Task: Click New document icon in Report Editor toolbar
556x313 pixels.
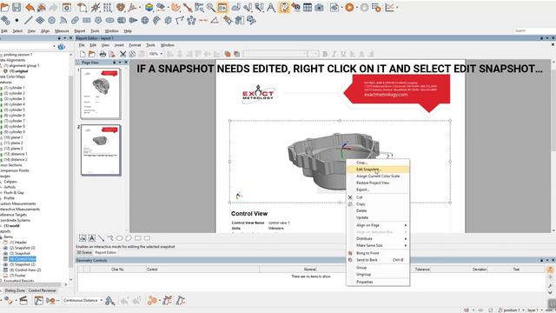Action: pos(83,54)
